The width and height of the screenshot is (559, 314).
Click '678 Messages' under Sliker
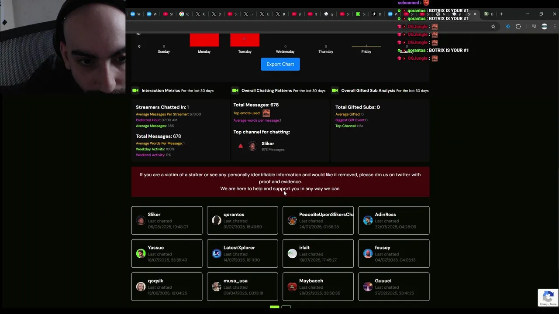click(x=273, y=150)
